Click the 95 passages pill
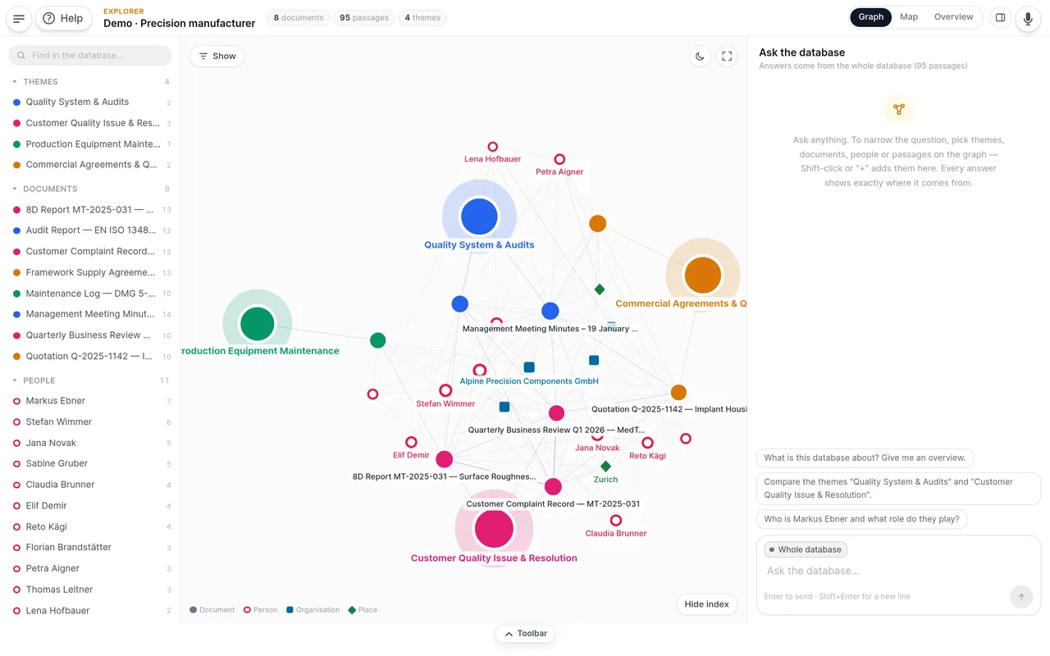 [x=364, y=17]
